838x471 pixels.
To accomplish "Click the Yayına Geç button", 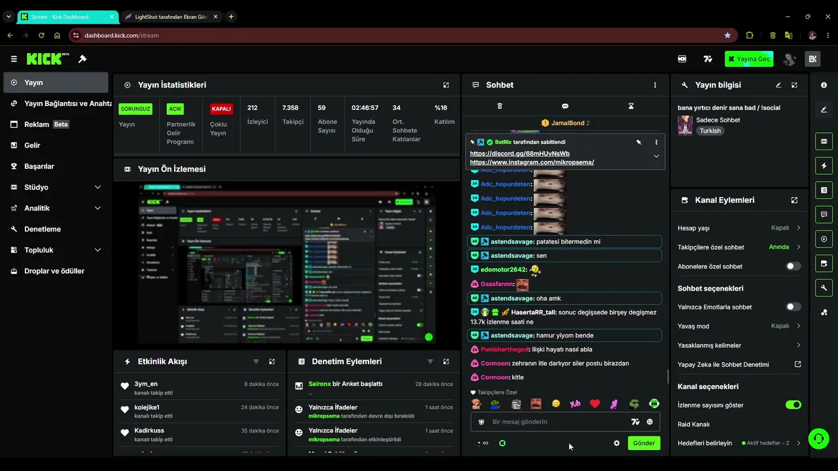I will [749, 59].
